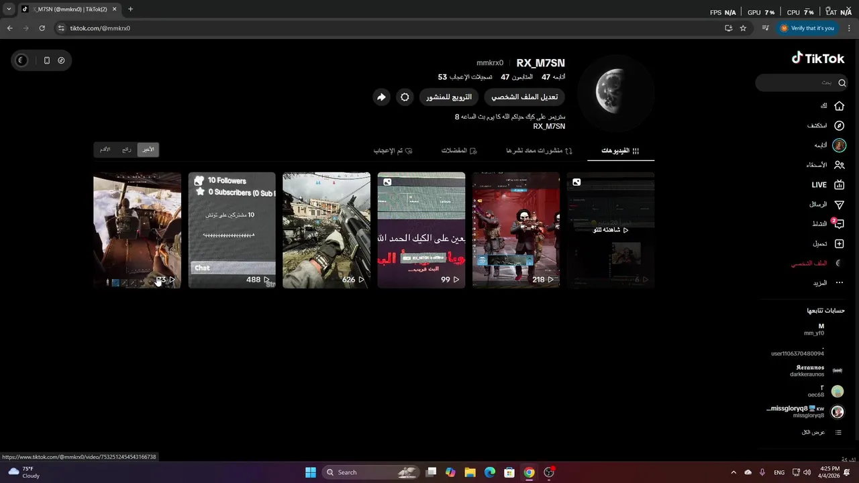Bookmark this page with star icon
The height and width of the screenshot is (483, 859).
(x=743, y=28)
